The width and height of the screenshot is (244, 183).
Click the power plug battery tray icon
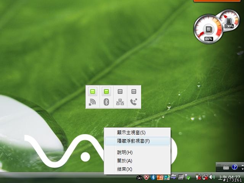[x=198, y=177]
